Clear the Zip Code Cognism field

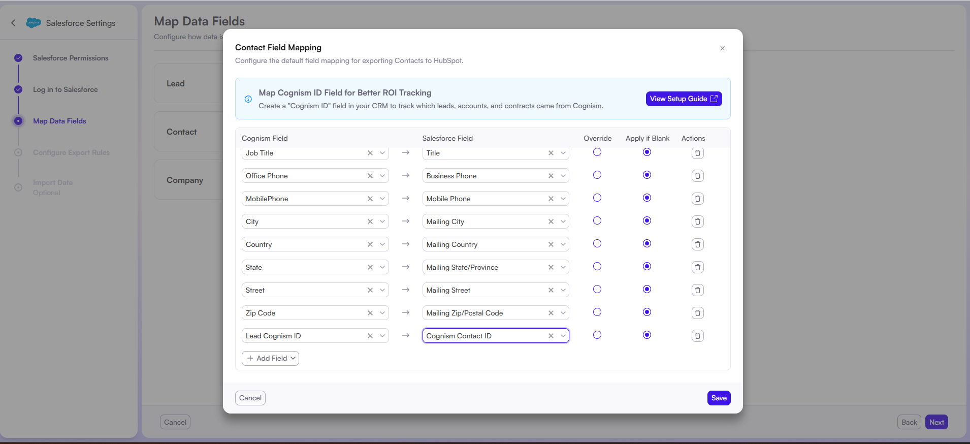(x=370, y=313)
